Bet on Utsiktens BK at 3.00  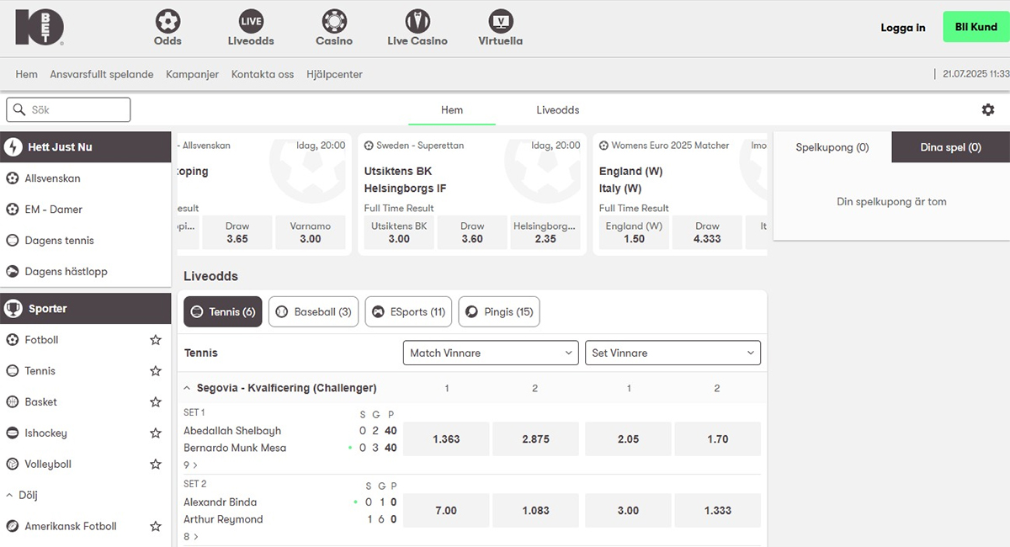tap(399, 232)
